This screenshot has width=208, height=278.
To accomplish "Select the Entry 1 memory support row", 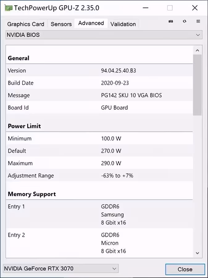I will click(99, 214).
